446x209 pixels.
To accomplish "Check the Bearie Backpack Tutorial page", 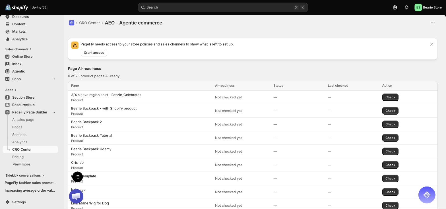I will click(x=390, y=138).
